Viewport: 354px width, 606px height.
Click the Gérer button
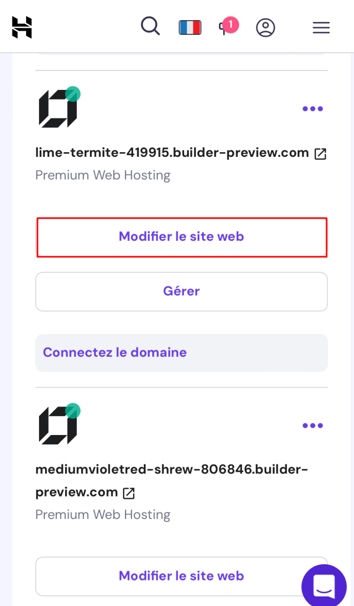point(182,291)
